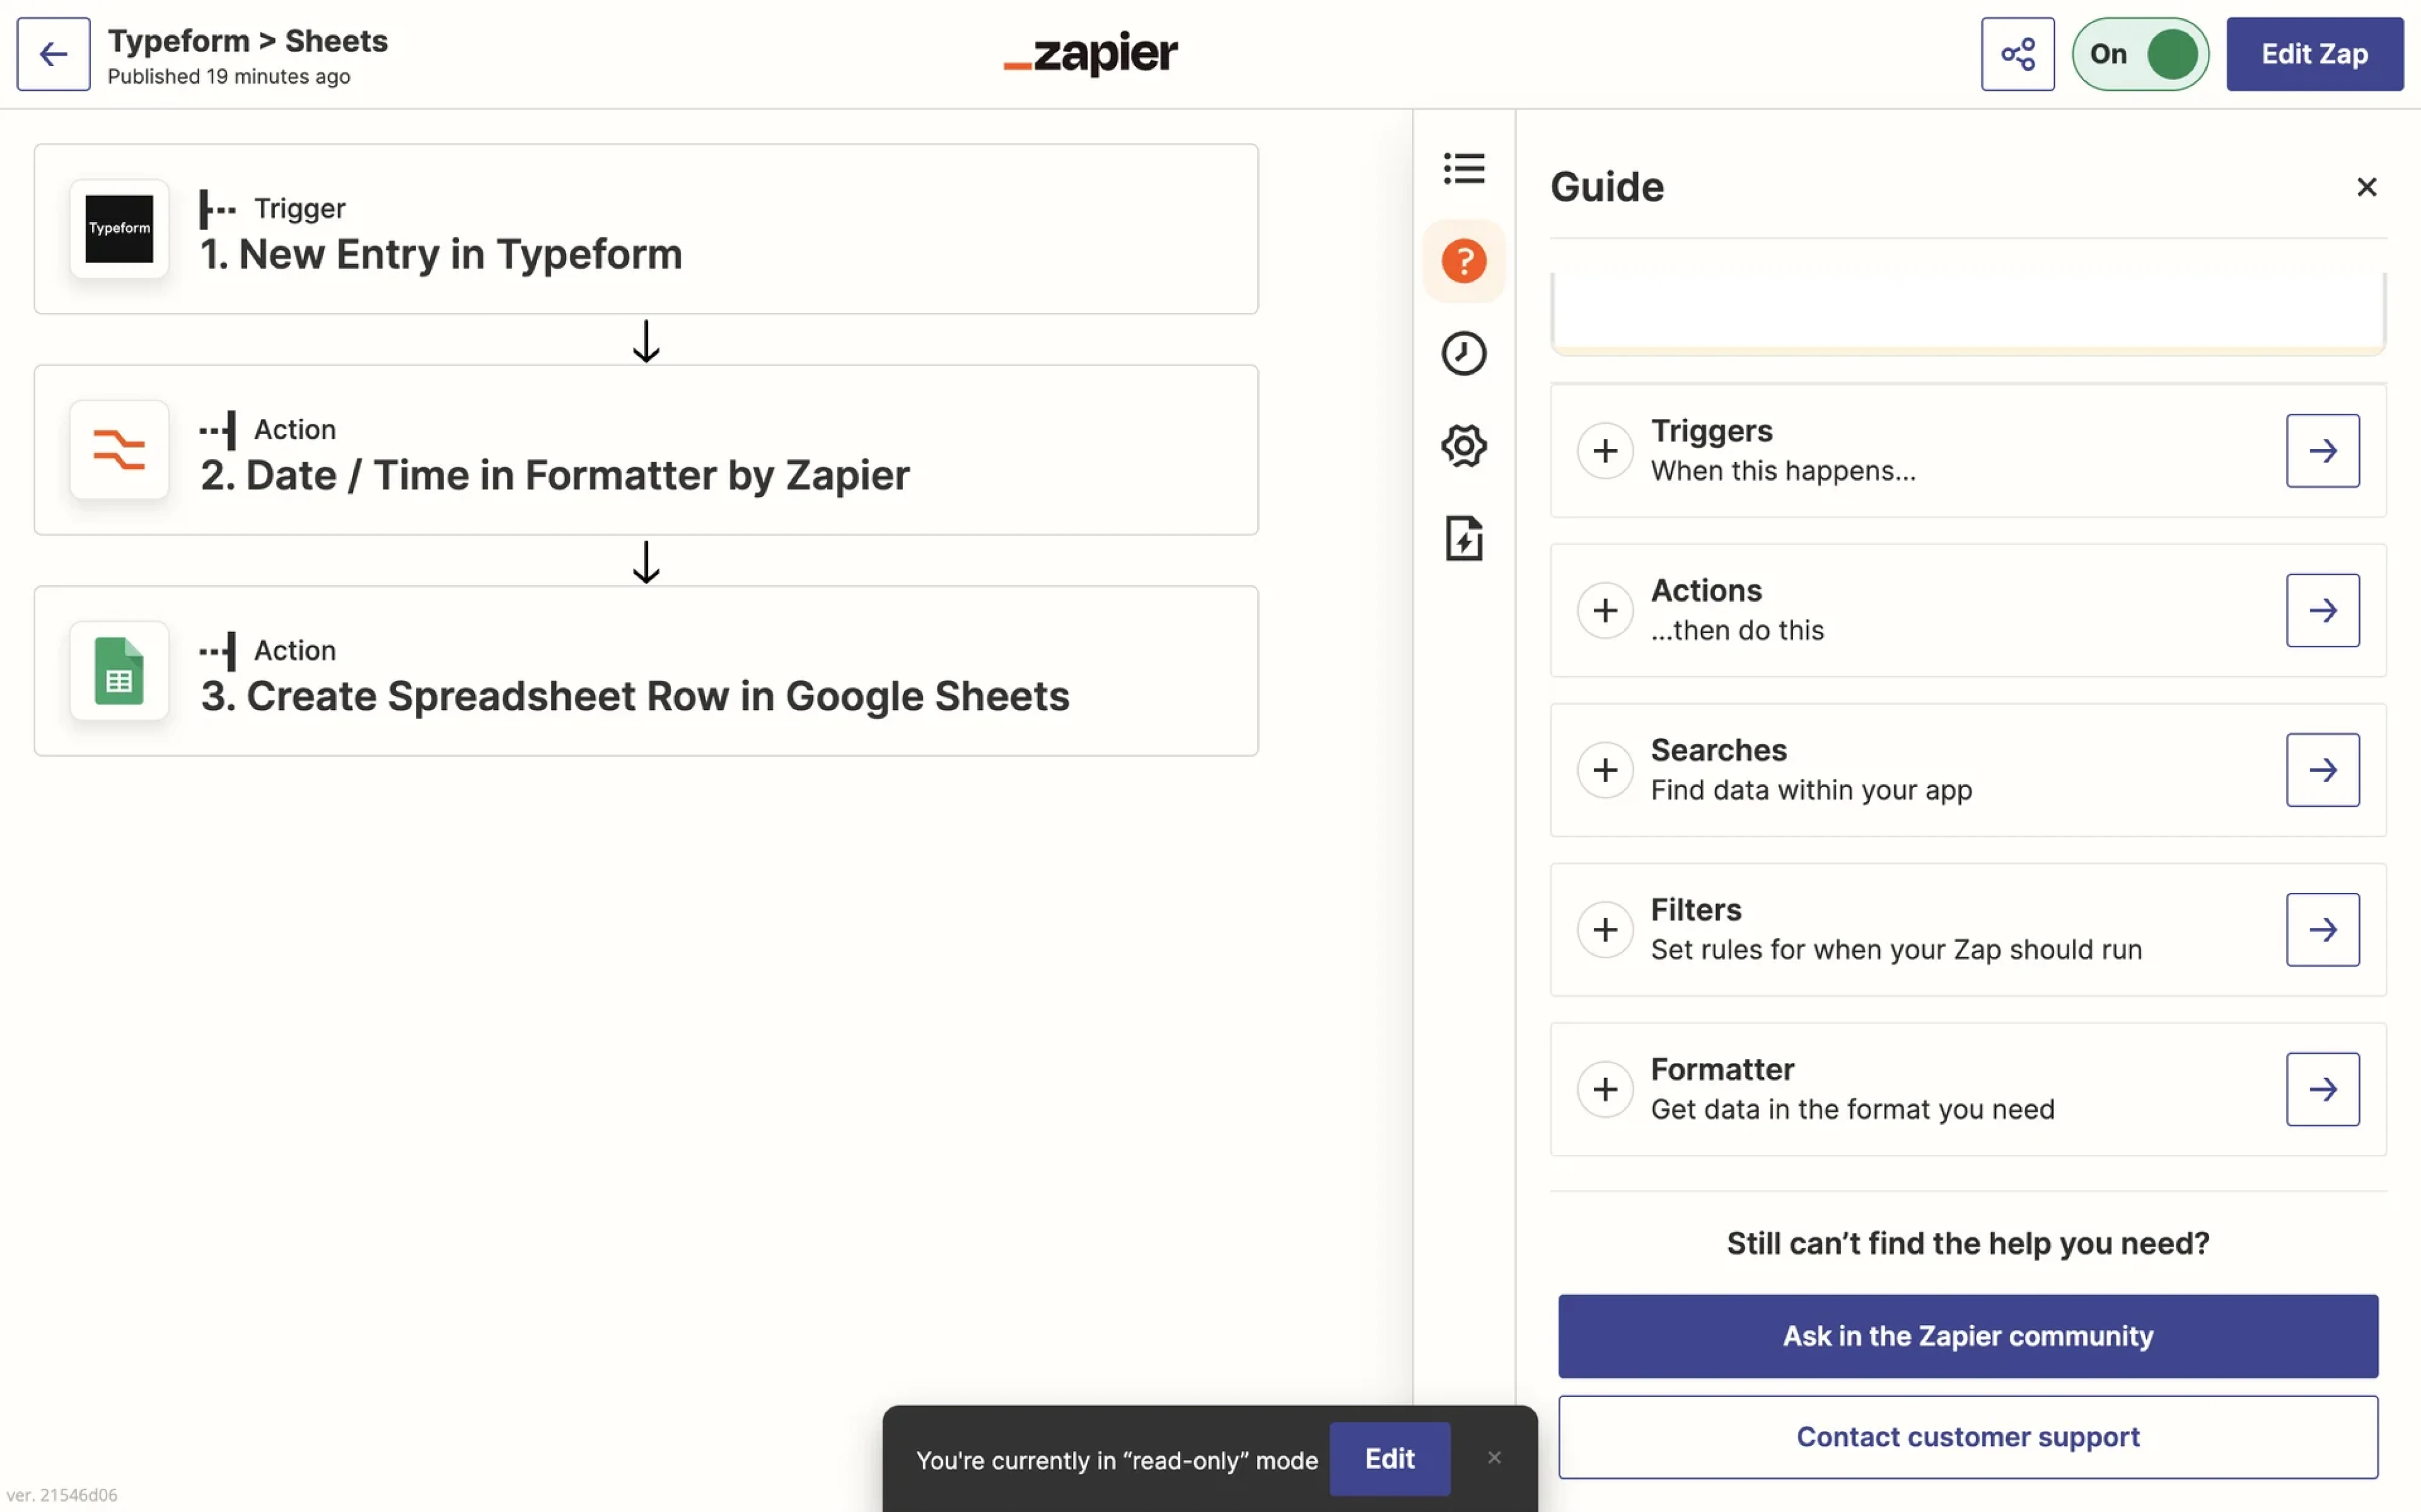Toggle the Zap off
The width and height of the screenshot is (2421, 1512).
point(2140,53)
